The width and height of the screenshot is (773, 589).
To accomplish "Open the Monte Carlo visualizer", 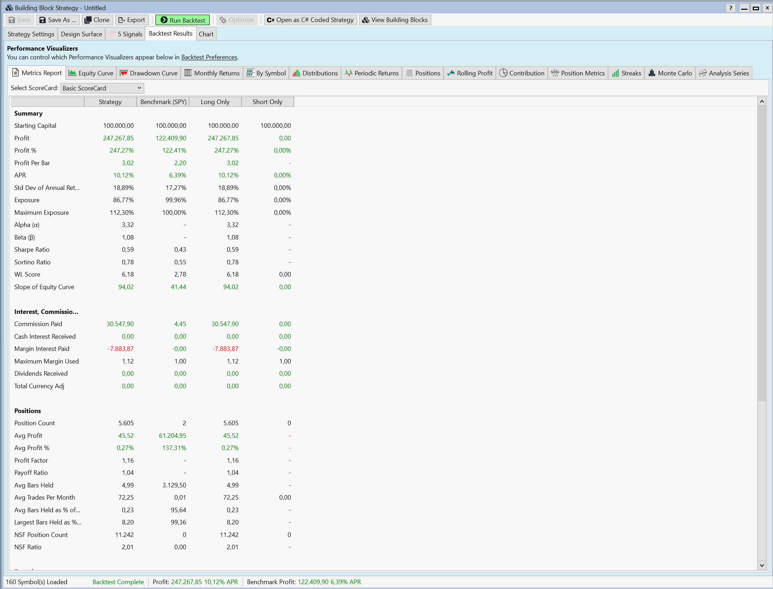I will click(670, 73).
